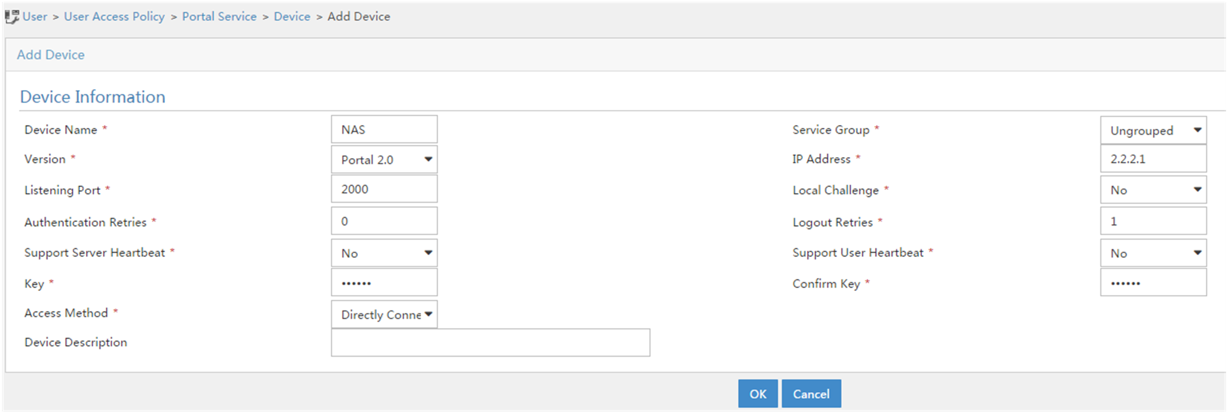Click the OK button
Screen dimensions: 1229x415
(x=758, y=394)
